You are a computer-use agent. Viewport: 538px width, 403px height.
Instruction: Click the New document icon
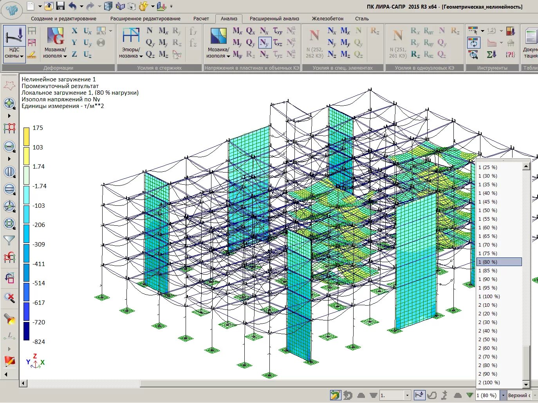(x=31, y=6)
